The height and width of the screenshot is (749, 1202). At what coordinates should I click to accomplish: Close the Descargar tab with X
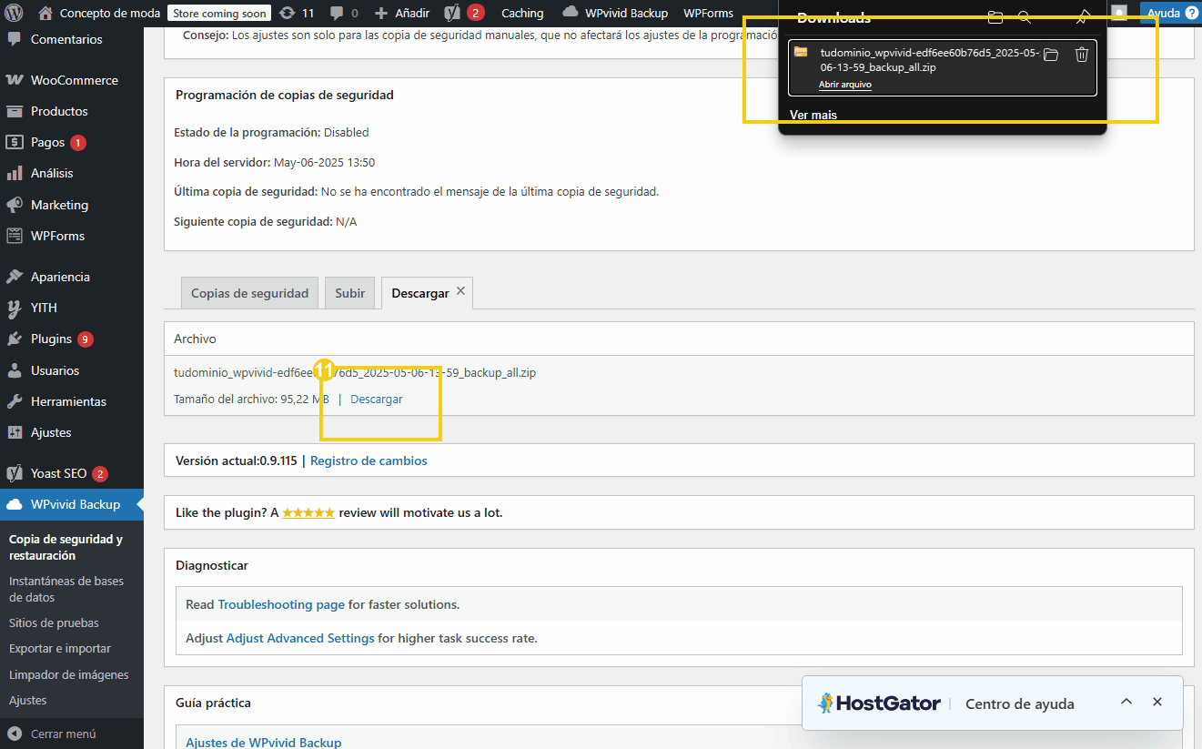[460, 290]
